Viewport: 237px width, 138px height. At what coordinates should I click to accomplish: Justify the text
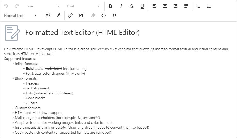click(186, 6)
